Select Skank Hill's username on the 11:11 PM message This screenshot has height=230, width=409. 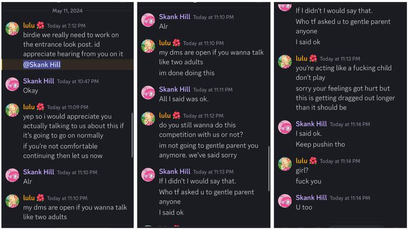175,90
